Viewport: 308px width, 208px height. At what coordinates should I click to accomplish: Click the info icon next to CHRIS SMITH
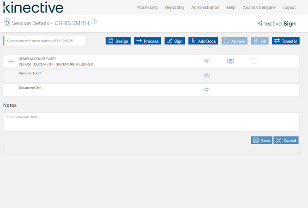coord(94,21)
